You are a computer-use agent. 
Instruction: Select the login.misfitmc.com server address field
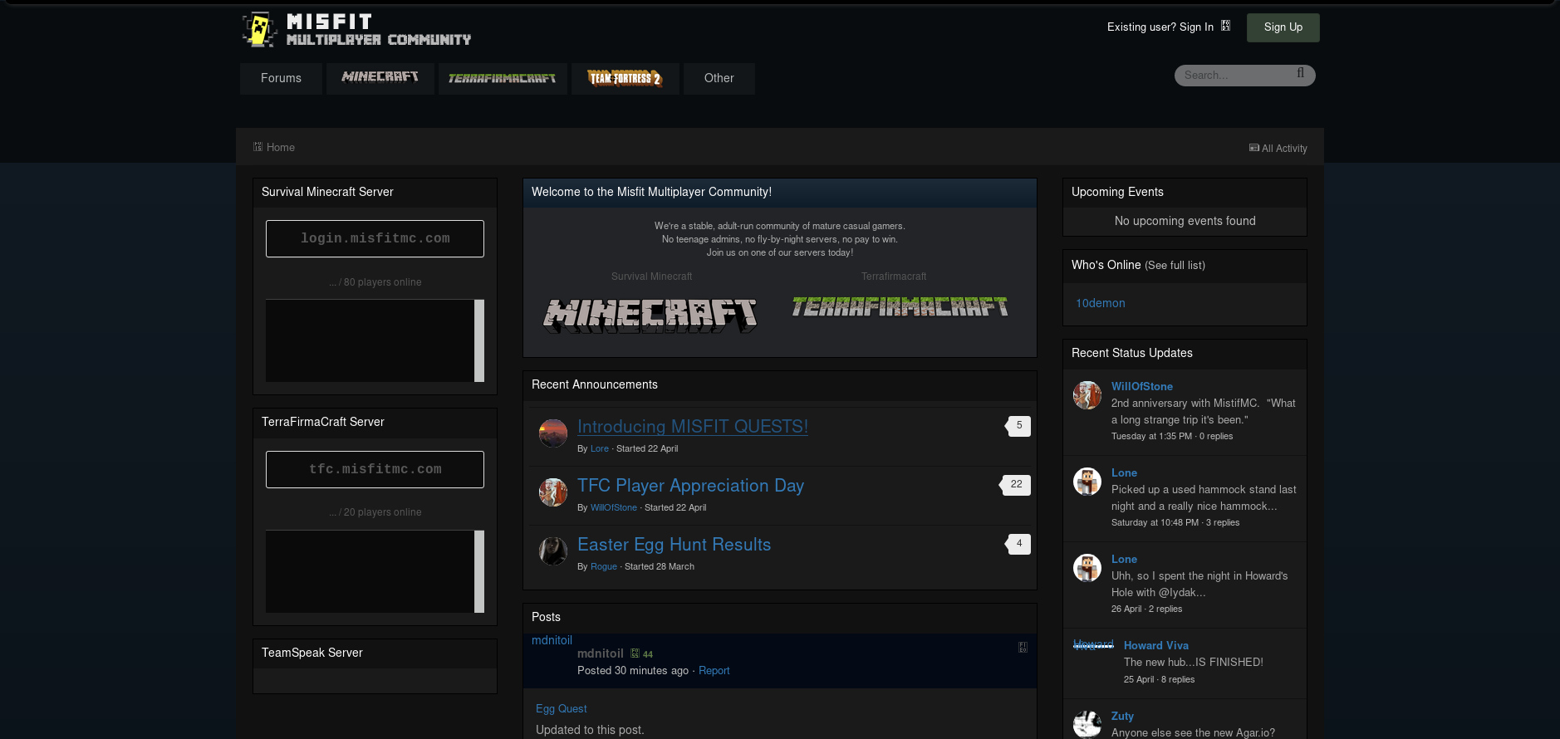click(375, 239)
